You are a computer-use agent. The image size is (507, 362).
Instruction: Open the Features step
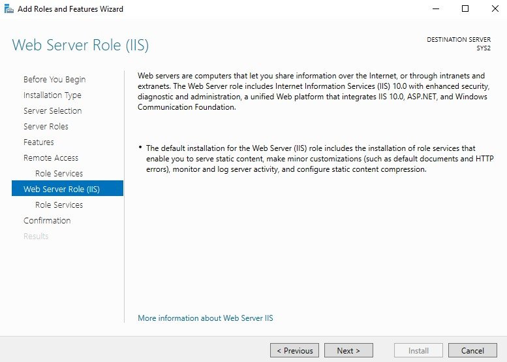tap(38, 142)
